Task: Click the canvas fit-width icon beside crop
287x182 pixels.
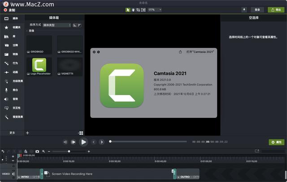Action: point(143,10)
